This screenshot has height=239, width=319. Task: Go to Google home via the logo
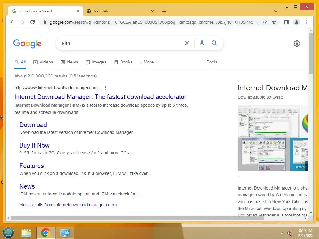point(27,44)
